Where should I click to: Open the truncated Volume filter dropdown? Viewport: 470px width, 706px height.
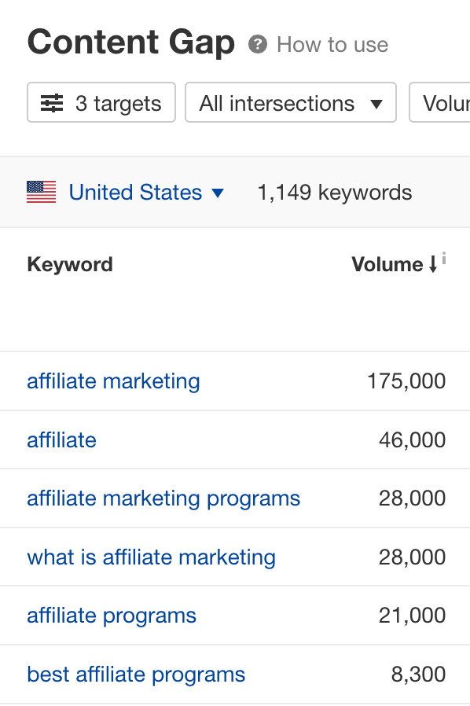[448, 102]
